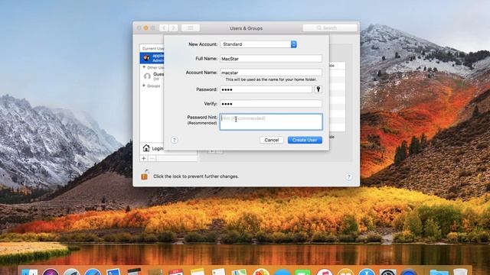This screenshot has width=490, height=275.
Task: Show all preferences with grid button
Action: pyautogui.click(x=191, y=28)
